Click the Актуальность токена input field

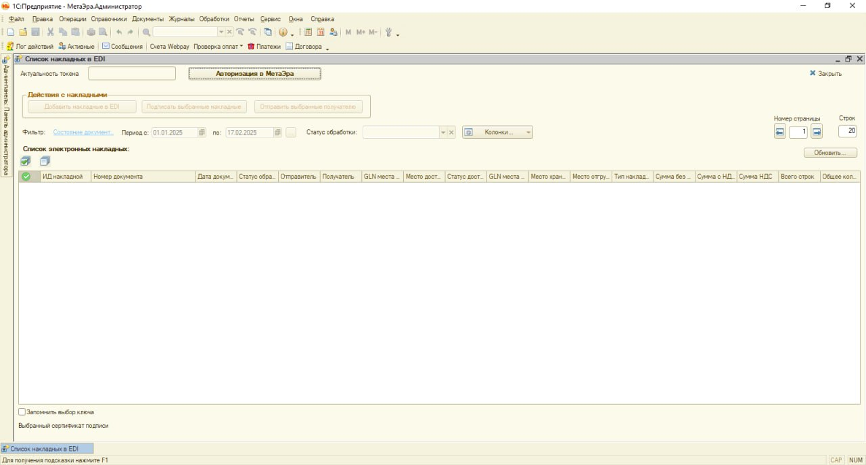[132, 73]
